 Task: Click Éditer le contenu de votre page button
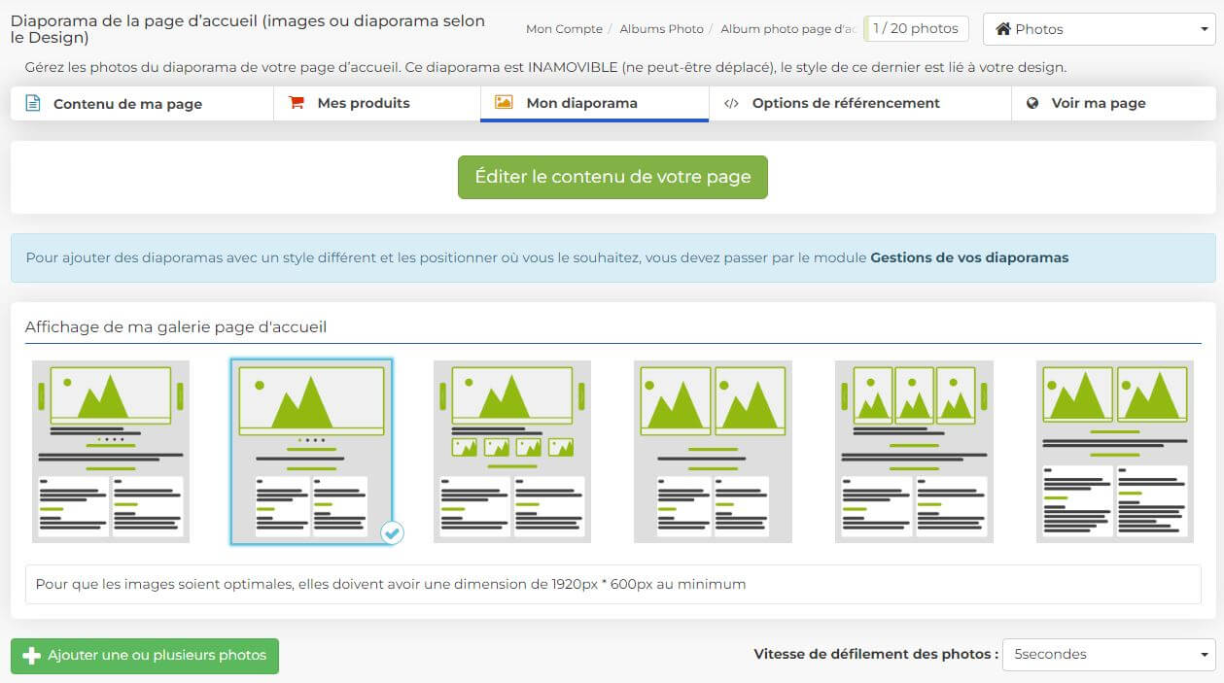pos(612,177)
